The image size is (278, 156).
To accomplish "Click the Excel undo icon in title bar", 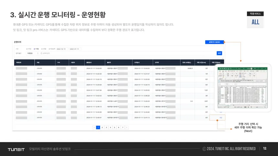I will pos(230,69).
